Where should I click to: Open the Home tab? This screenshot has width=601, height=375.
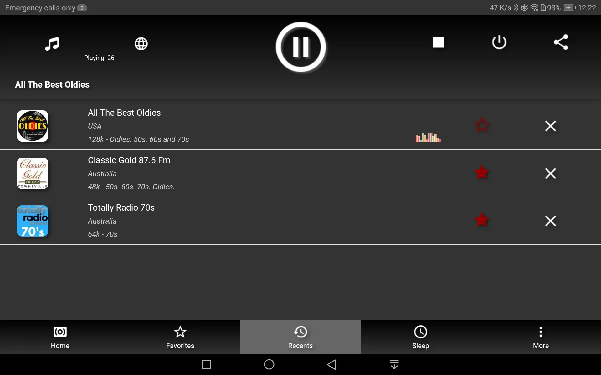pos(60,337)
